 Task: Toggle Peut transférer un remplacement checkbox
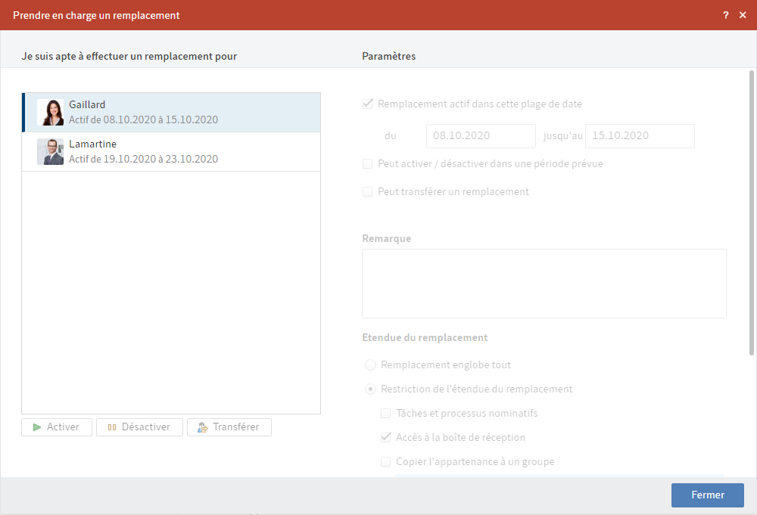[367, 192]
